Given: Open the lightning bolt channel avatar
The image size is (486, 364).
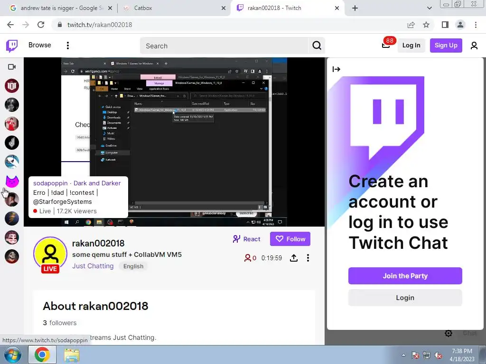Looking at the screenshot, I should [12, 218].
